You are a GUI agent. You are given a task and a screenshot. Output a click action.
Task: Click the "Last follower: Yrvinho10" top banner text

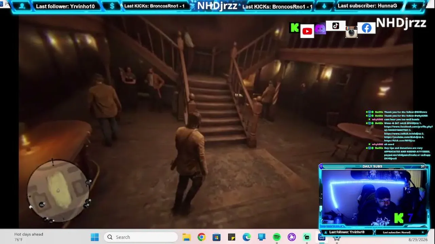coord(65,6)
